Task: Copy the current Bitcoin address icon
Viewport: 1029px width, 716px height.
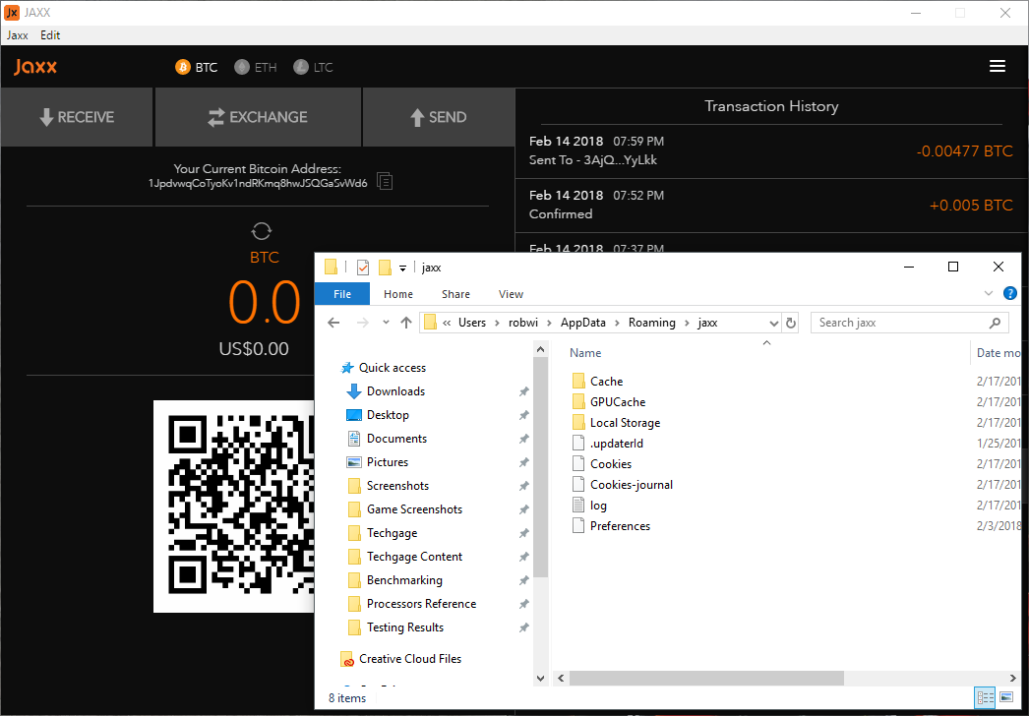Action: coord(385,181)
